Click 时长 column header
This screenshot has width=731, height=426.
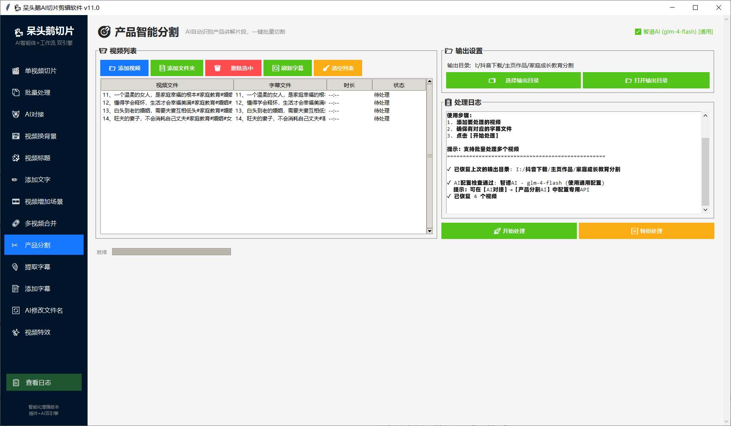click(349, 85)
